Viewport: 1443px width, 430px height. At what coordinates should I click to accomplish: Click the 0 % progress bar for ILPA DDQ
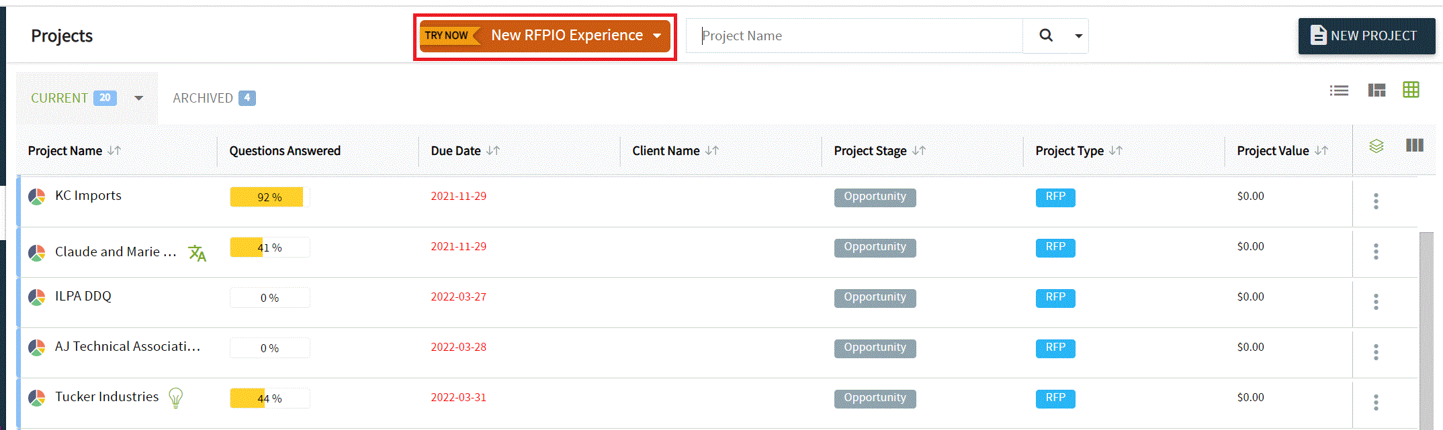pyautogui.click(x=270, y=298)
